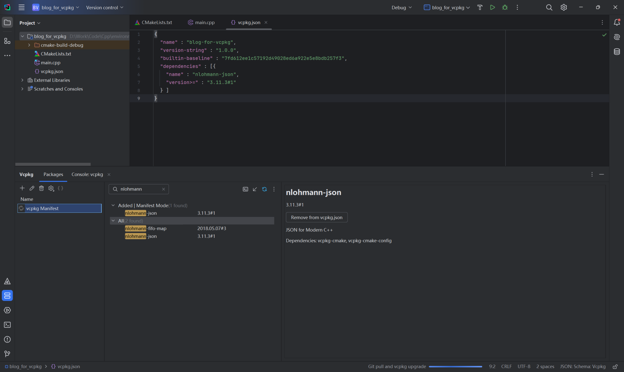Viewport: 624px width, 372px height.
Task: Run the project with the green play icon
Action: (493, 7)
